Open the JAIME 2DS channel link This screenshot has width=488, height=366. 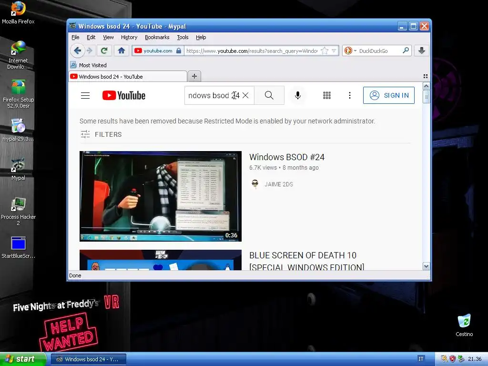[278, 184]
